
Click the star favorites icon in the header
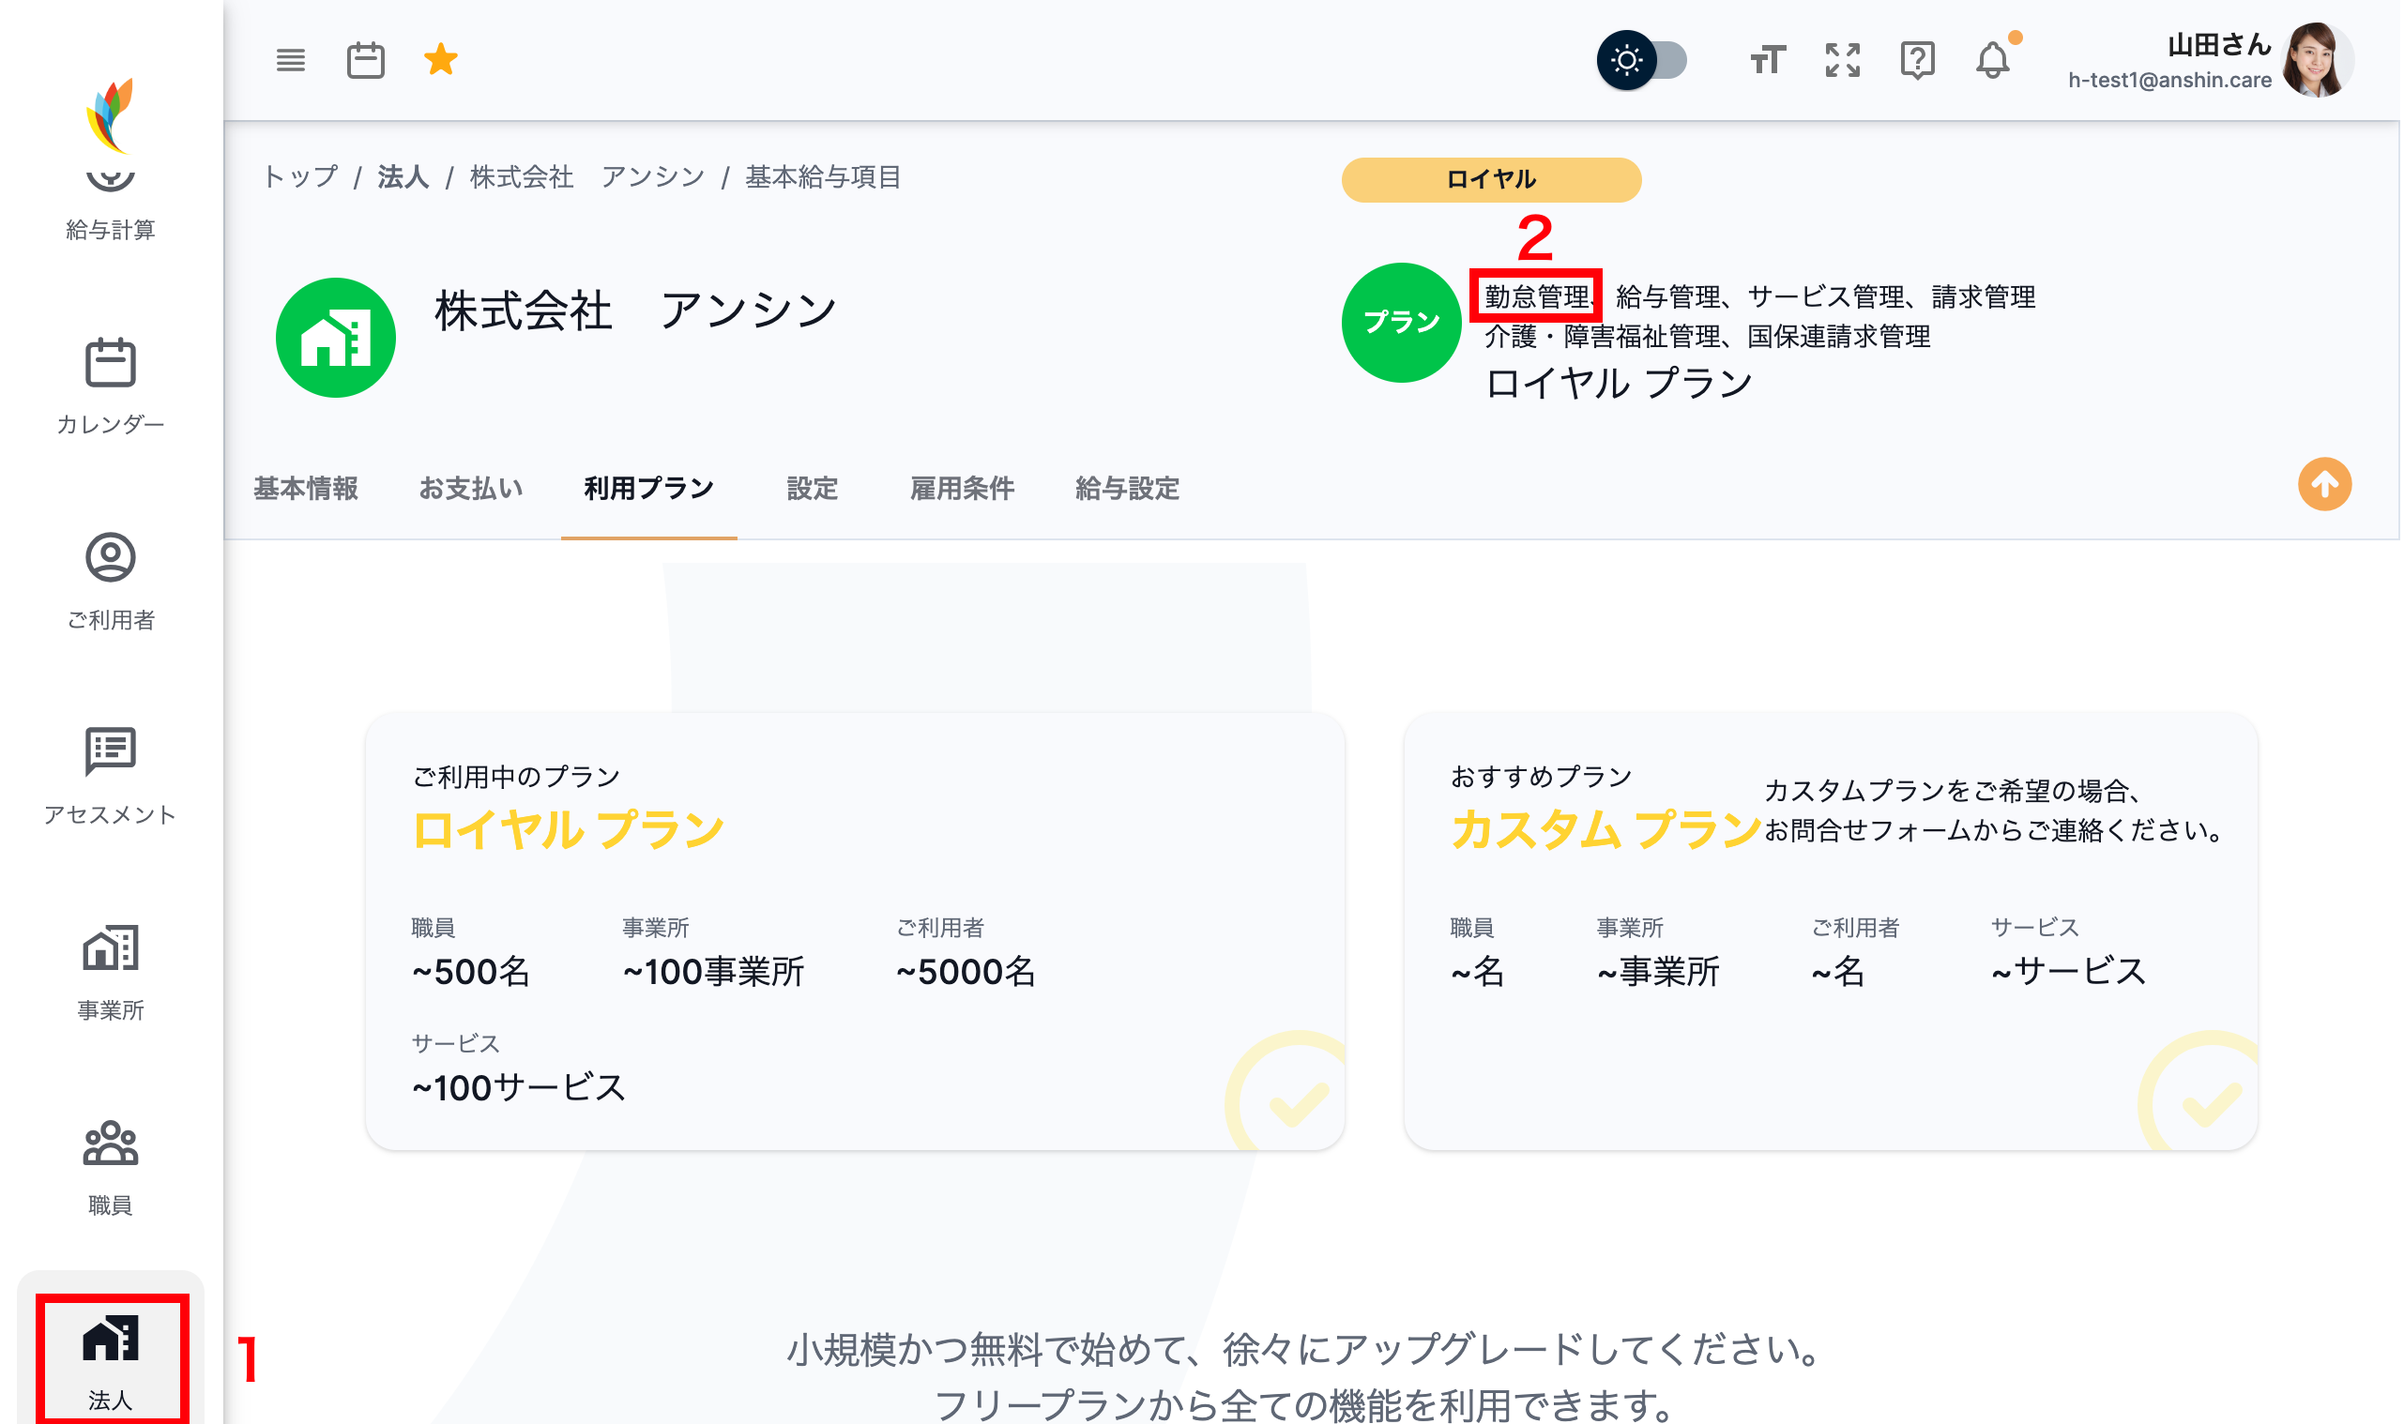tap(440, 59)
